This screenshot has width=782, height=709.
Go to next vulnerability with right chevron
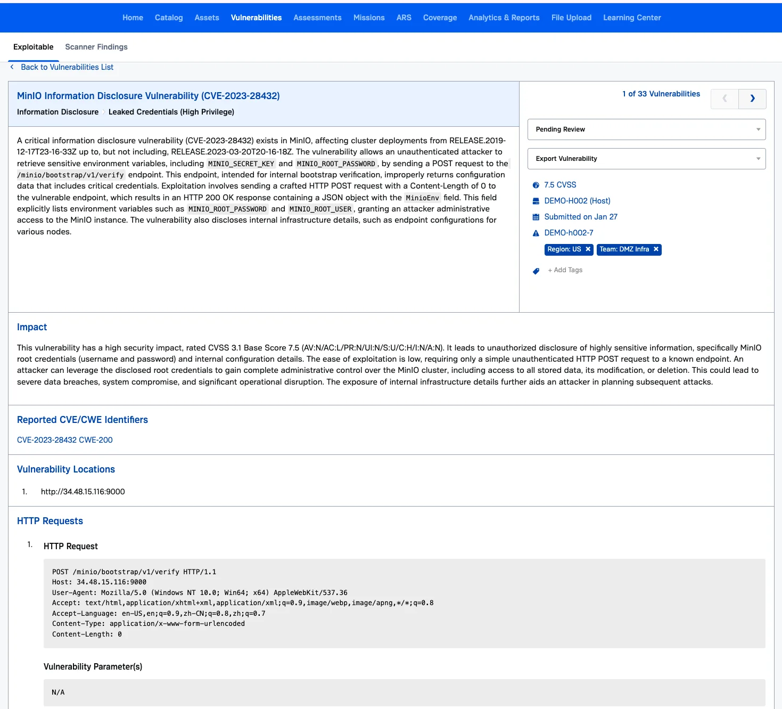pos(752,99)
